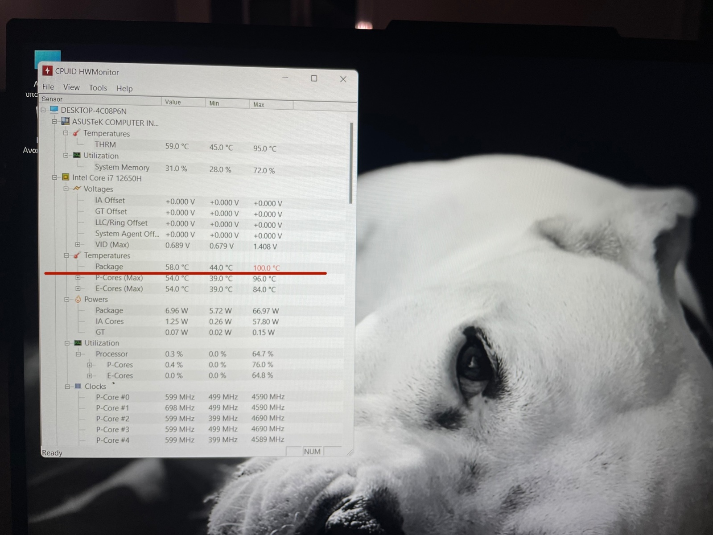Open the Help menu
The height and width of the screenshot is (535, 713).
click(x=124, y=88)
